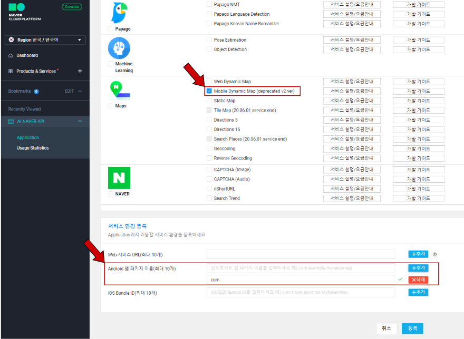The image size is (464, 339).
Task: Open service info for Papago NMT
Action: coord(352,4)
